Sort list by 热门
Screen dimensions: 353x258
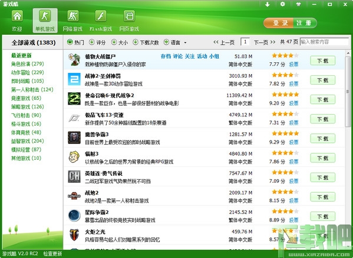pos(75,42)
